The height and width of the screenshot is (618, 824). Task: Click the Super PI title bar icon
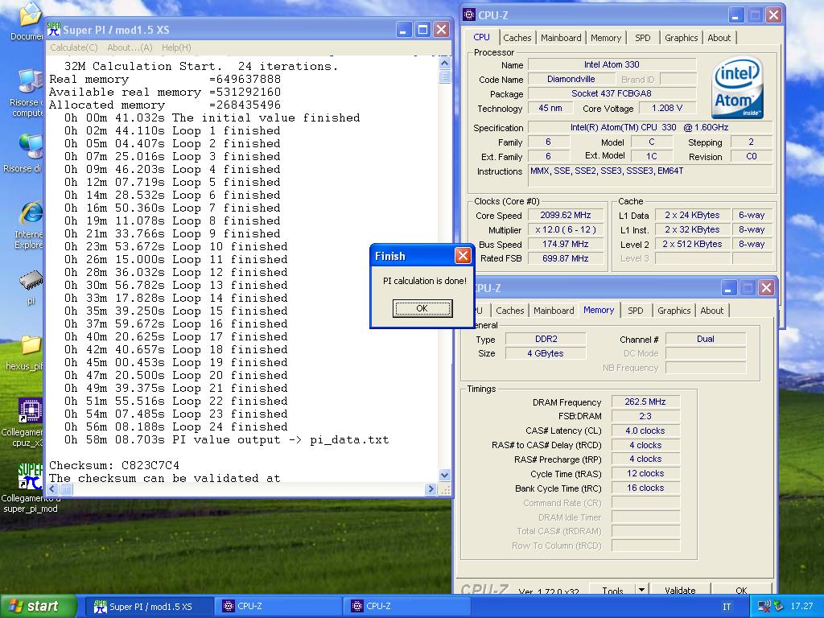coord(54,30)
